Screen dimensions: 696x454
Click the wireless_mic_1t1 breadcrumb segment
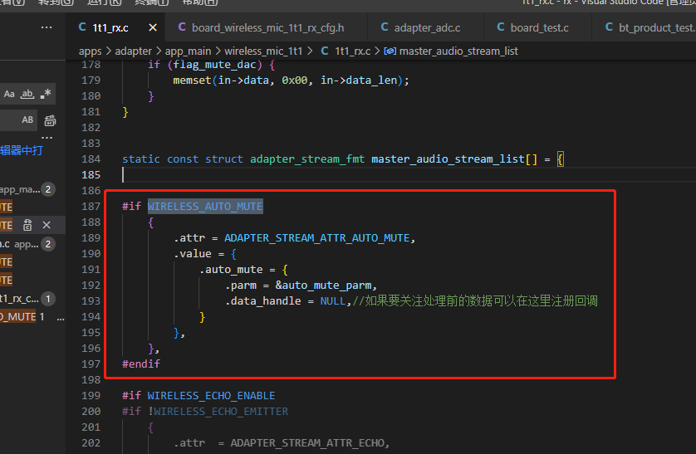point(263,51)
